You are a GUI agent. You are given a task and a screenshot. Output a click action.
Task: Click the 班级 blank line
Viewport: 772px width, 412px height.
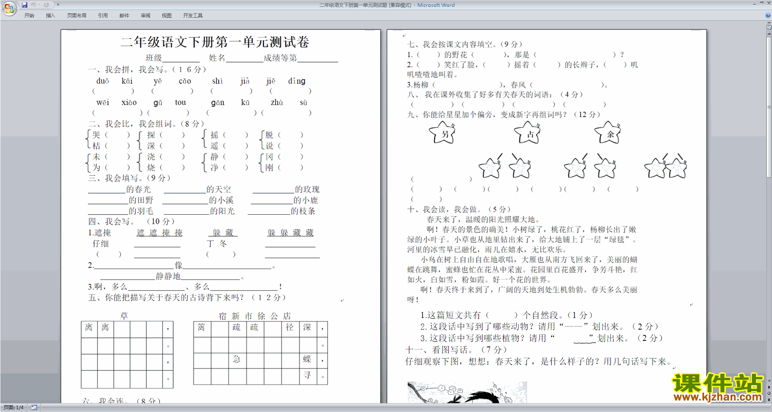(181, 59)
